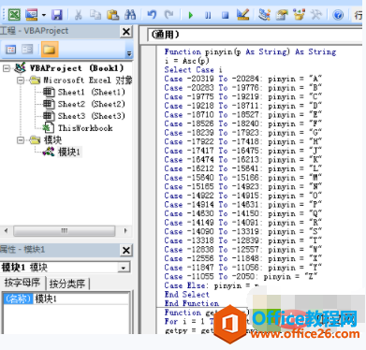Click the 模块1 name value field
Viewport: 366px width, 350px height.
[81, 299]
